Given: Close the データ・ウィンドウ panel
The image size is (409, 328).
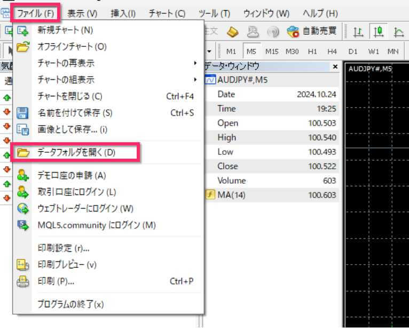Looking at the screenshot, I should (335, 67).
